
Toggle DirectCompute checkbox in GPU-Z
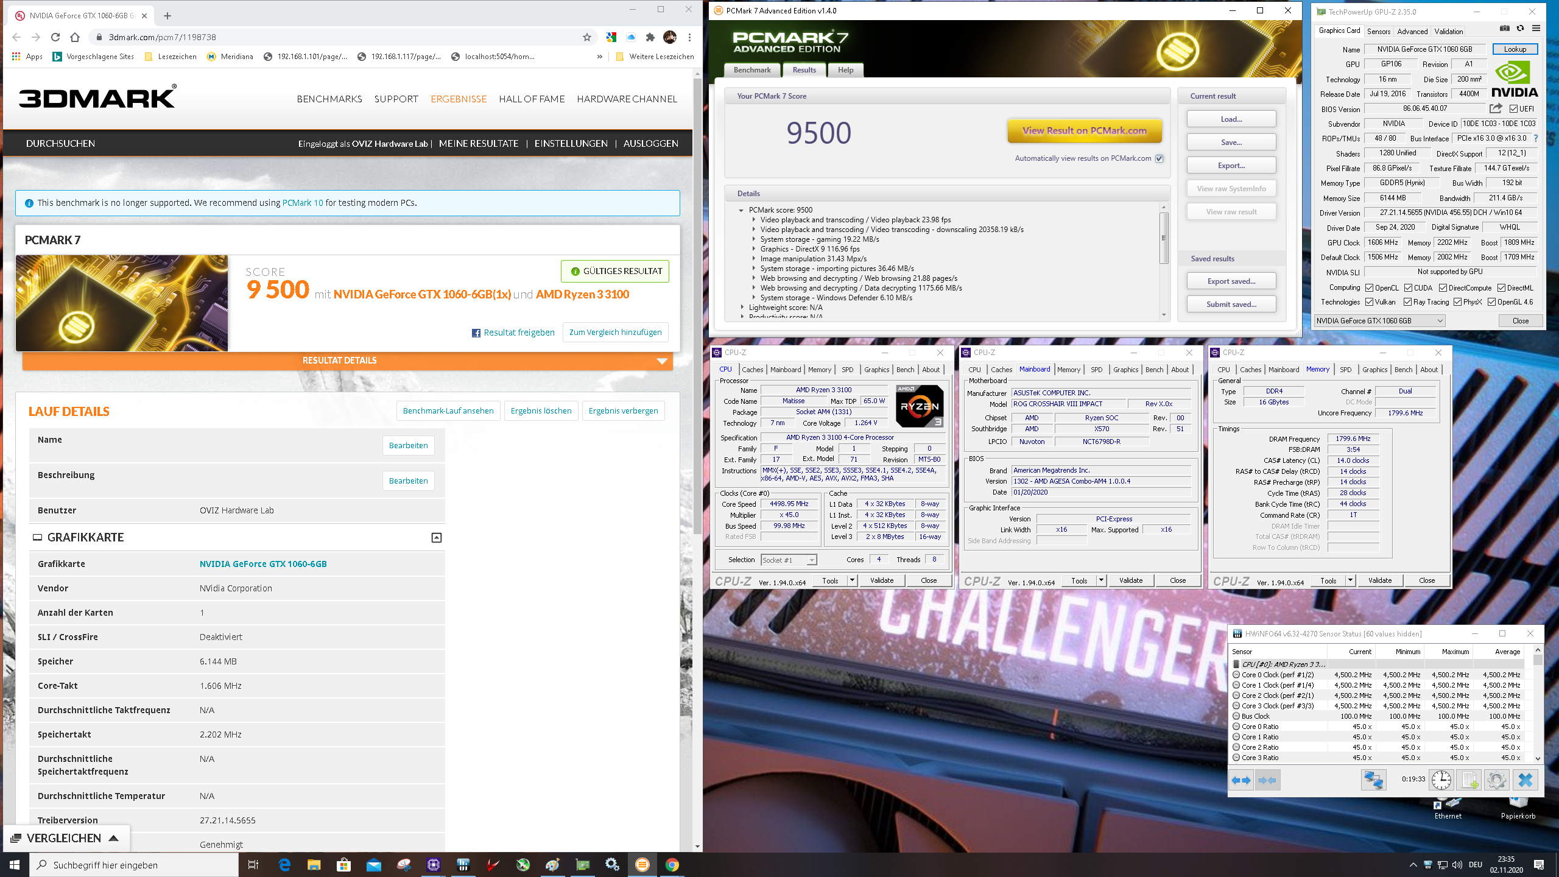point(1443,288)
